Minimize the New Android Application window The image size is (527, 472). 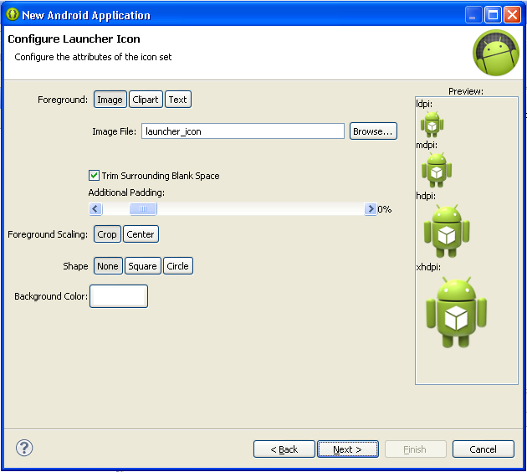tap(473, 15)
